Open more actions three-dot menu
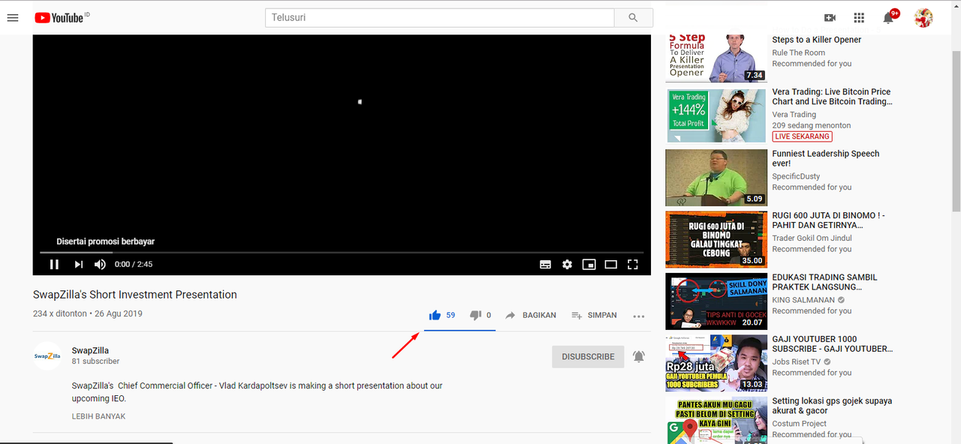Screen dimensions: 961x444 point(639,316)
